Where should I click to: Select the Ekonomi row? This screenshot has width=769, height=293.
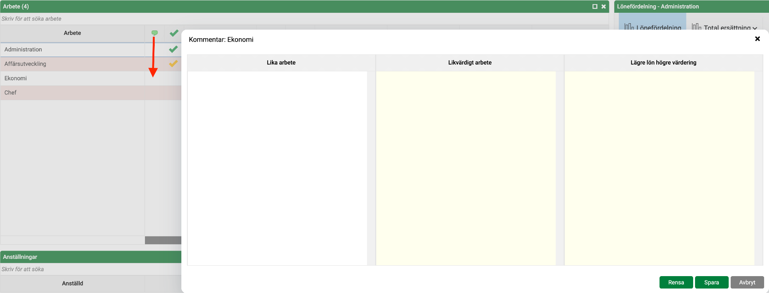coord(91,78)
